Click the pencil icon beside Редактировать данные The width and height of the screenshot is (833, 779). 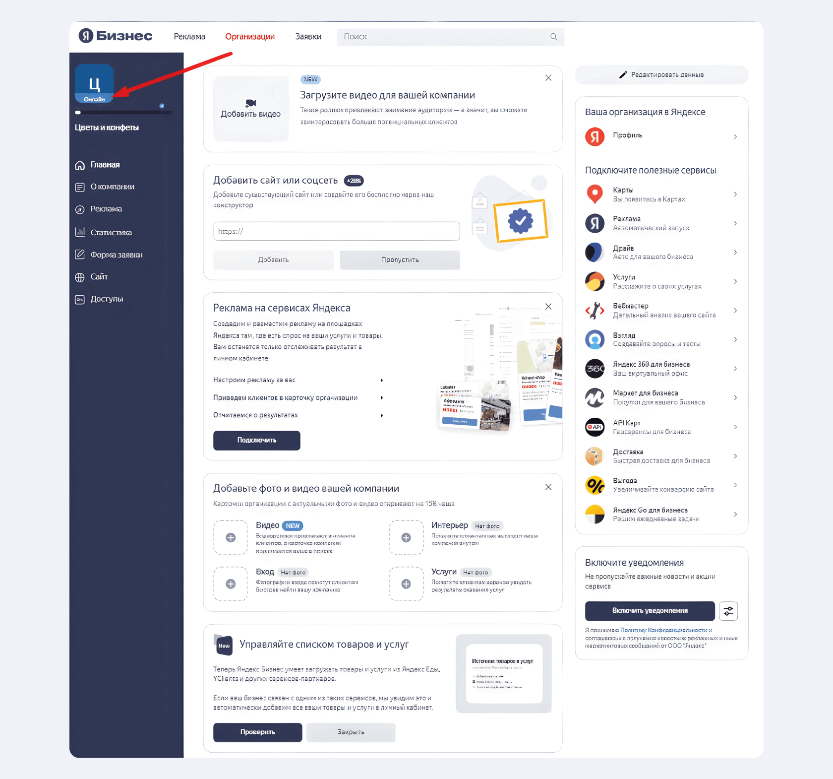click(x=623, y=75)
